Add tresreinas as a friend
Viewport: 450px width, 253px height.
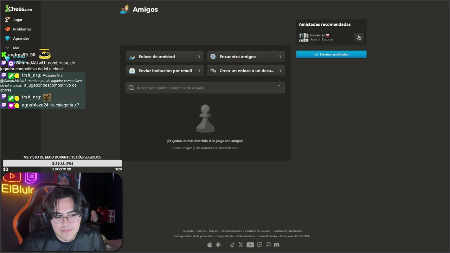(359, 38)
